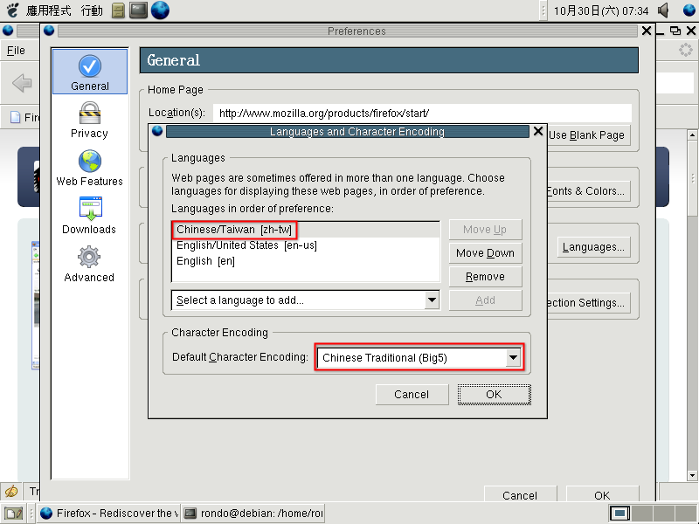This screenshot has width=699, height=524.
Task: Open the Downloads preferences panel
Action: (89, 217)
